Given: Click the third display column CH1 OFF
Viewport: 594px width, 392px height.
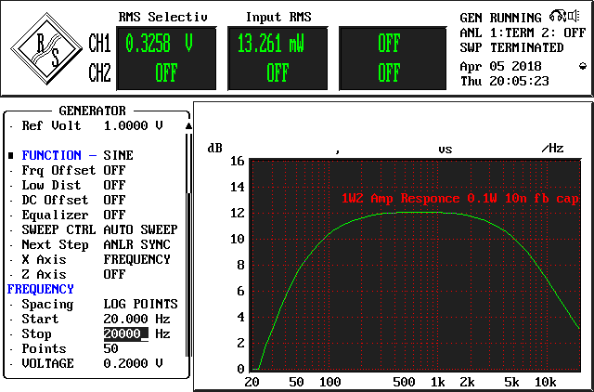Looking at the screenshot, I should [389, 44].
